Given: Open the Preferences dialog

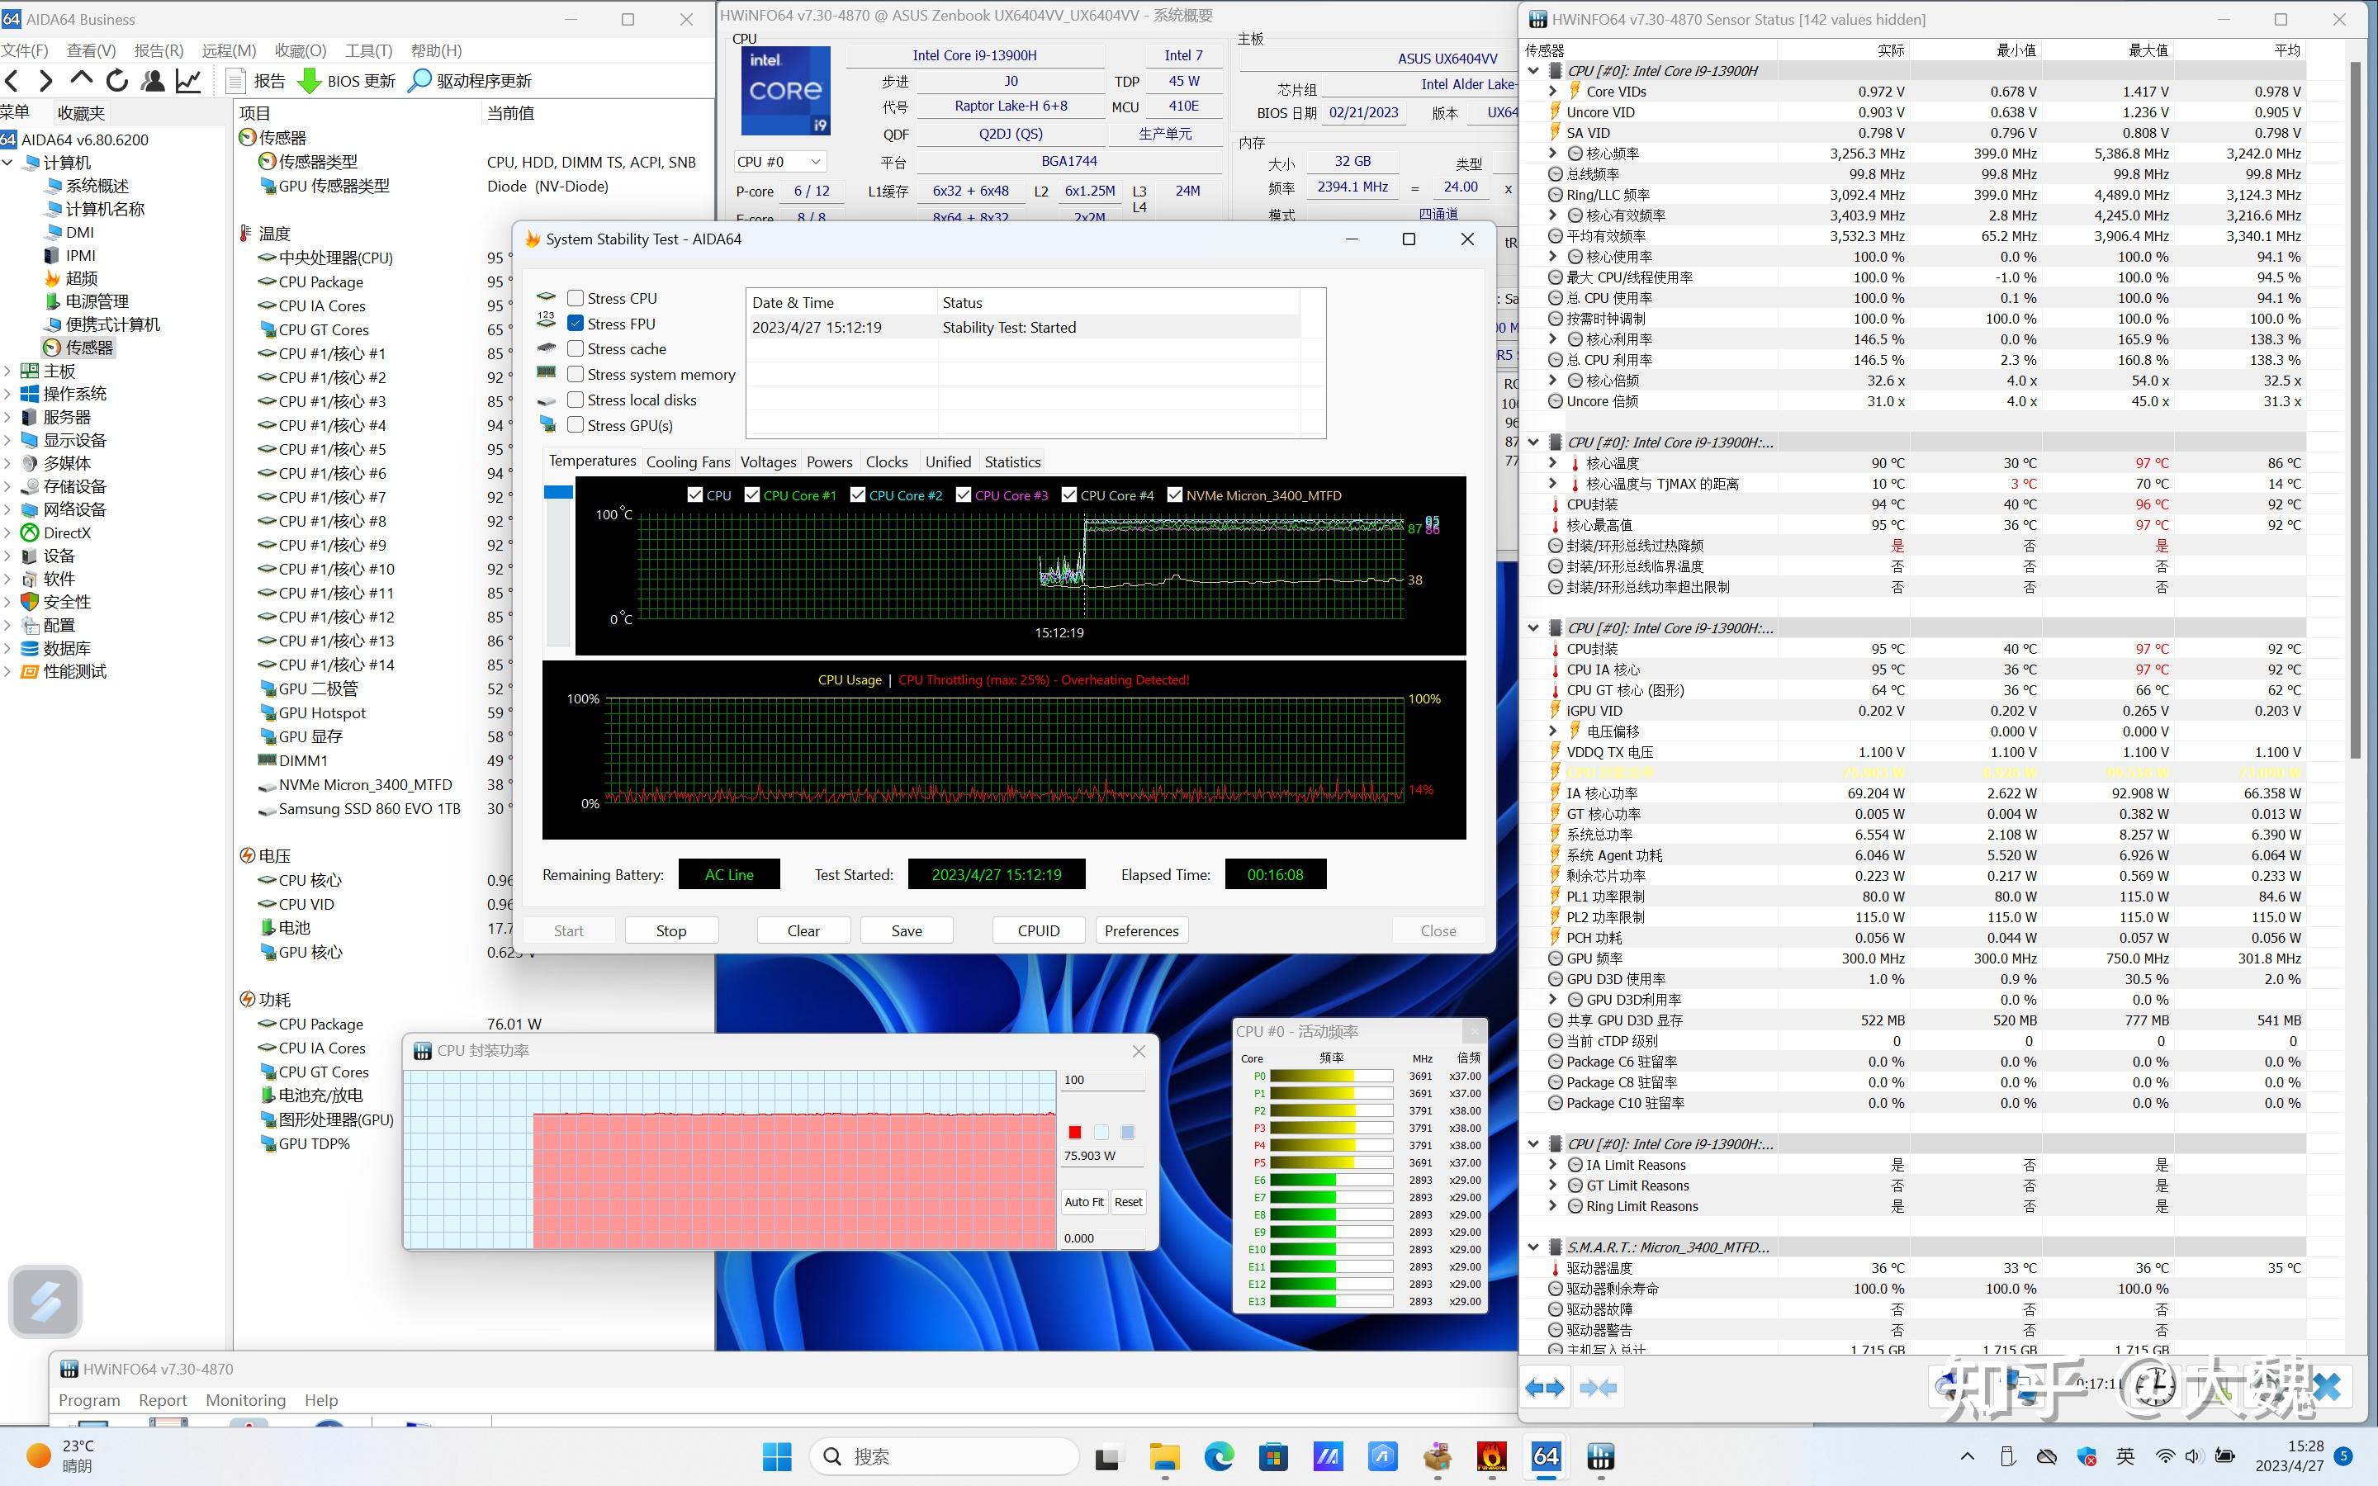Looking at the screenshot, I should click(x=1141, y=930).
